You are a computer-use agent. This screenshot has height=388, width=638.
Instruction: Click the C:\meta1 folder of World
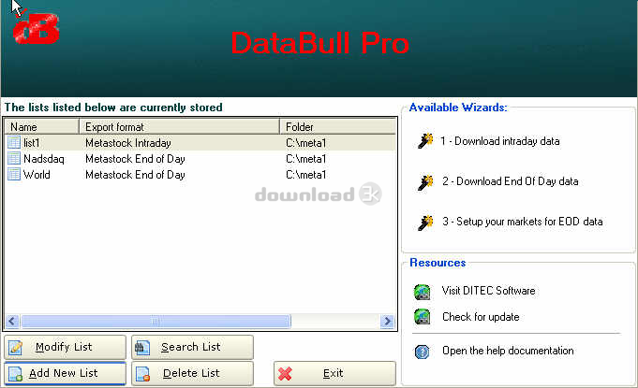point(306,175)
